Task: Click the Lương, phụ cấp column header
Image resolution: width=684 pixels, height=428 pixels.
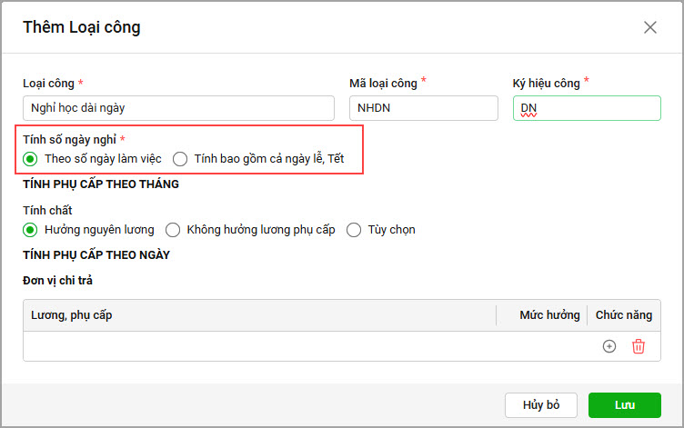Action: (x=72, y=315)
